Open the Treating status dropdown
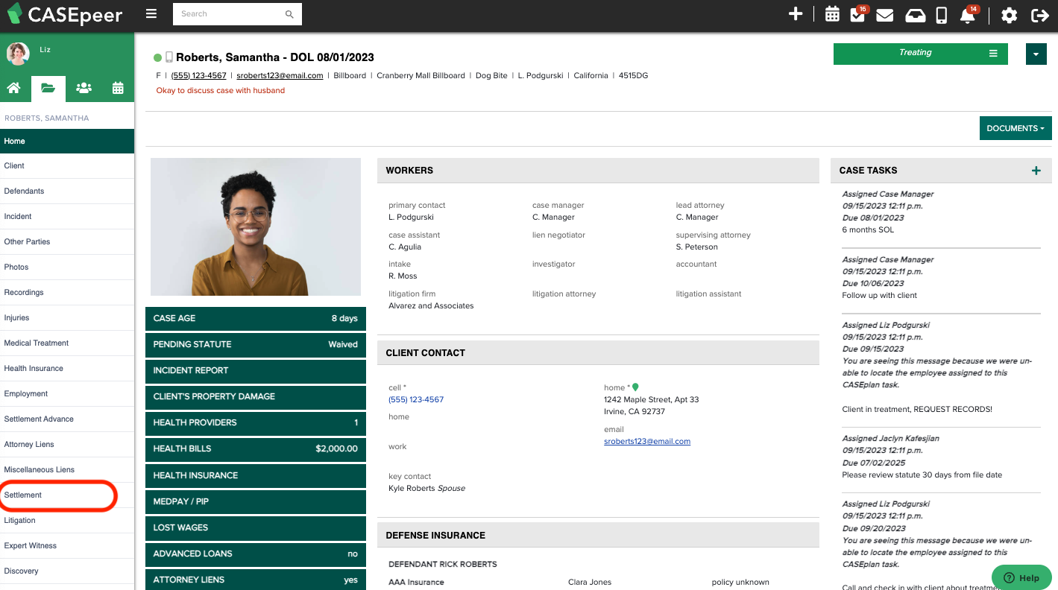The height and width of the screenshot is (590, 1058). [x=920, y=54]
